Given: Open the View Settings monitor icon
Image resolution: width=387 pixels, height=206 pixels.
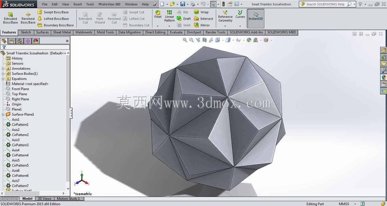Looking at the screenshot, I should (266, 40).
